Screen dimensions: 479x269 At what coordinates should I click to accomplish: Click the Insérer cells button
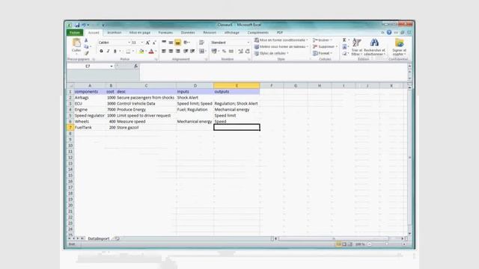click(323, 40)
